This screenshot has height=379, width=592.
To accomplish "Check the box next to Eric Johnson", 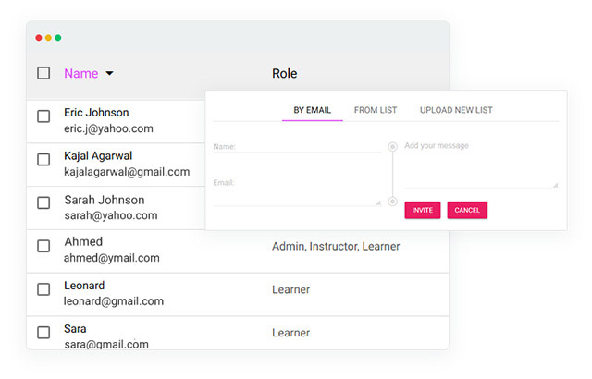I will 43,116.
